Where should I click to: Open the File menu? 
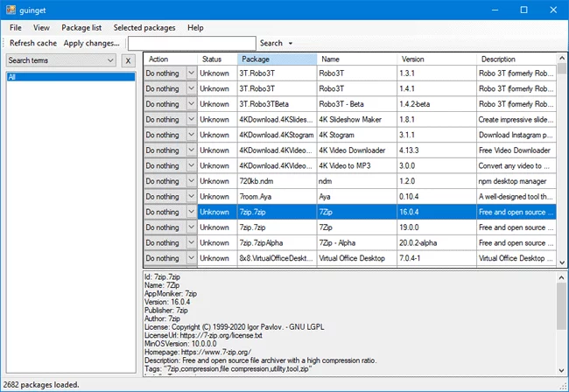pyautogui.click(x=16, y=27)
